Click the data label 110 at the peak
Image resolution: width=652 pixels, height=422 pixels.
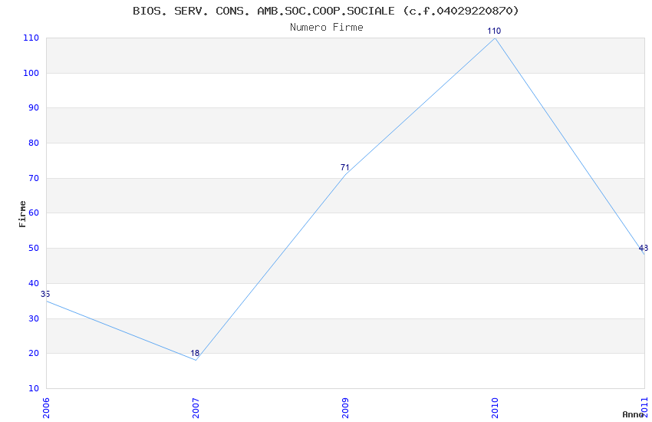pyautogui.click(x=494, y=31)
